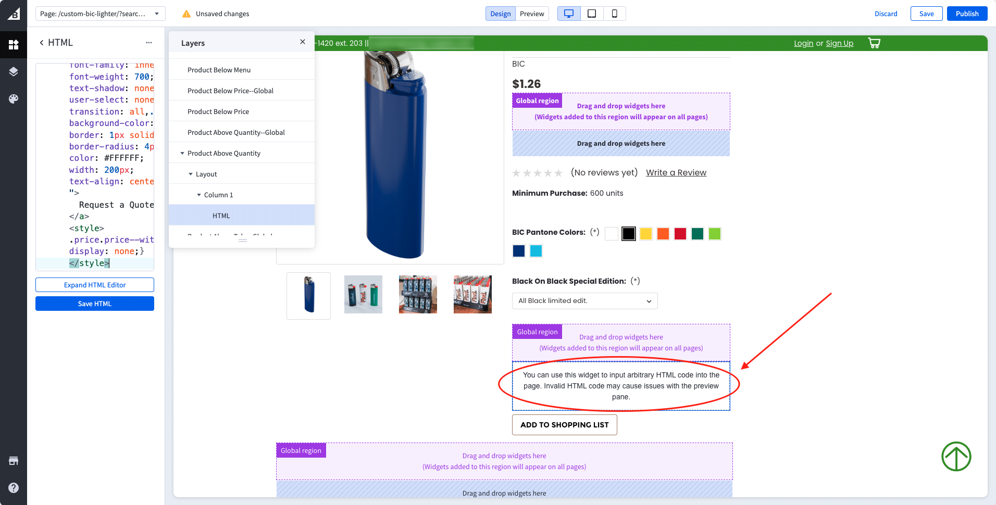
Task: Click inside the HTML code editor
Action: coord(95,166)
